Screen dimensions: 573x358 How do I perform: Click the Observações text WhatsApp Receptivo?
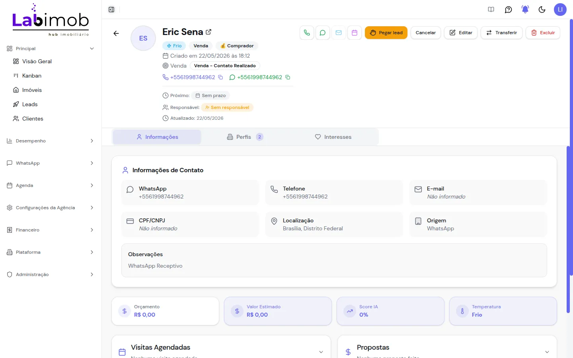tap(155, 266)
